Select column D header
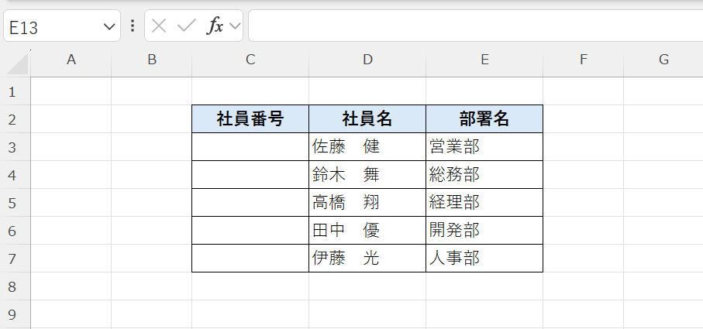This screenshot has height=329, width=703. point(367,60)
